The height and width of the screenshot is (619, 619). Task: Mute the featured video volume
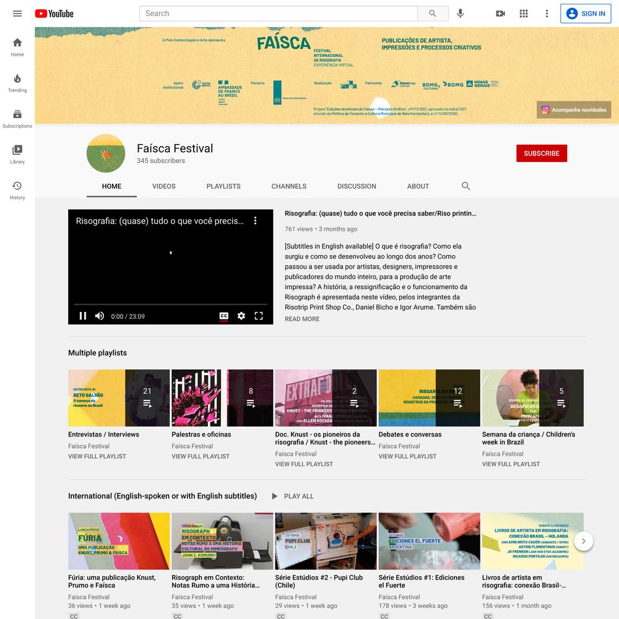click(100, 316)
